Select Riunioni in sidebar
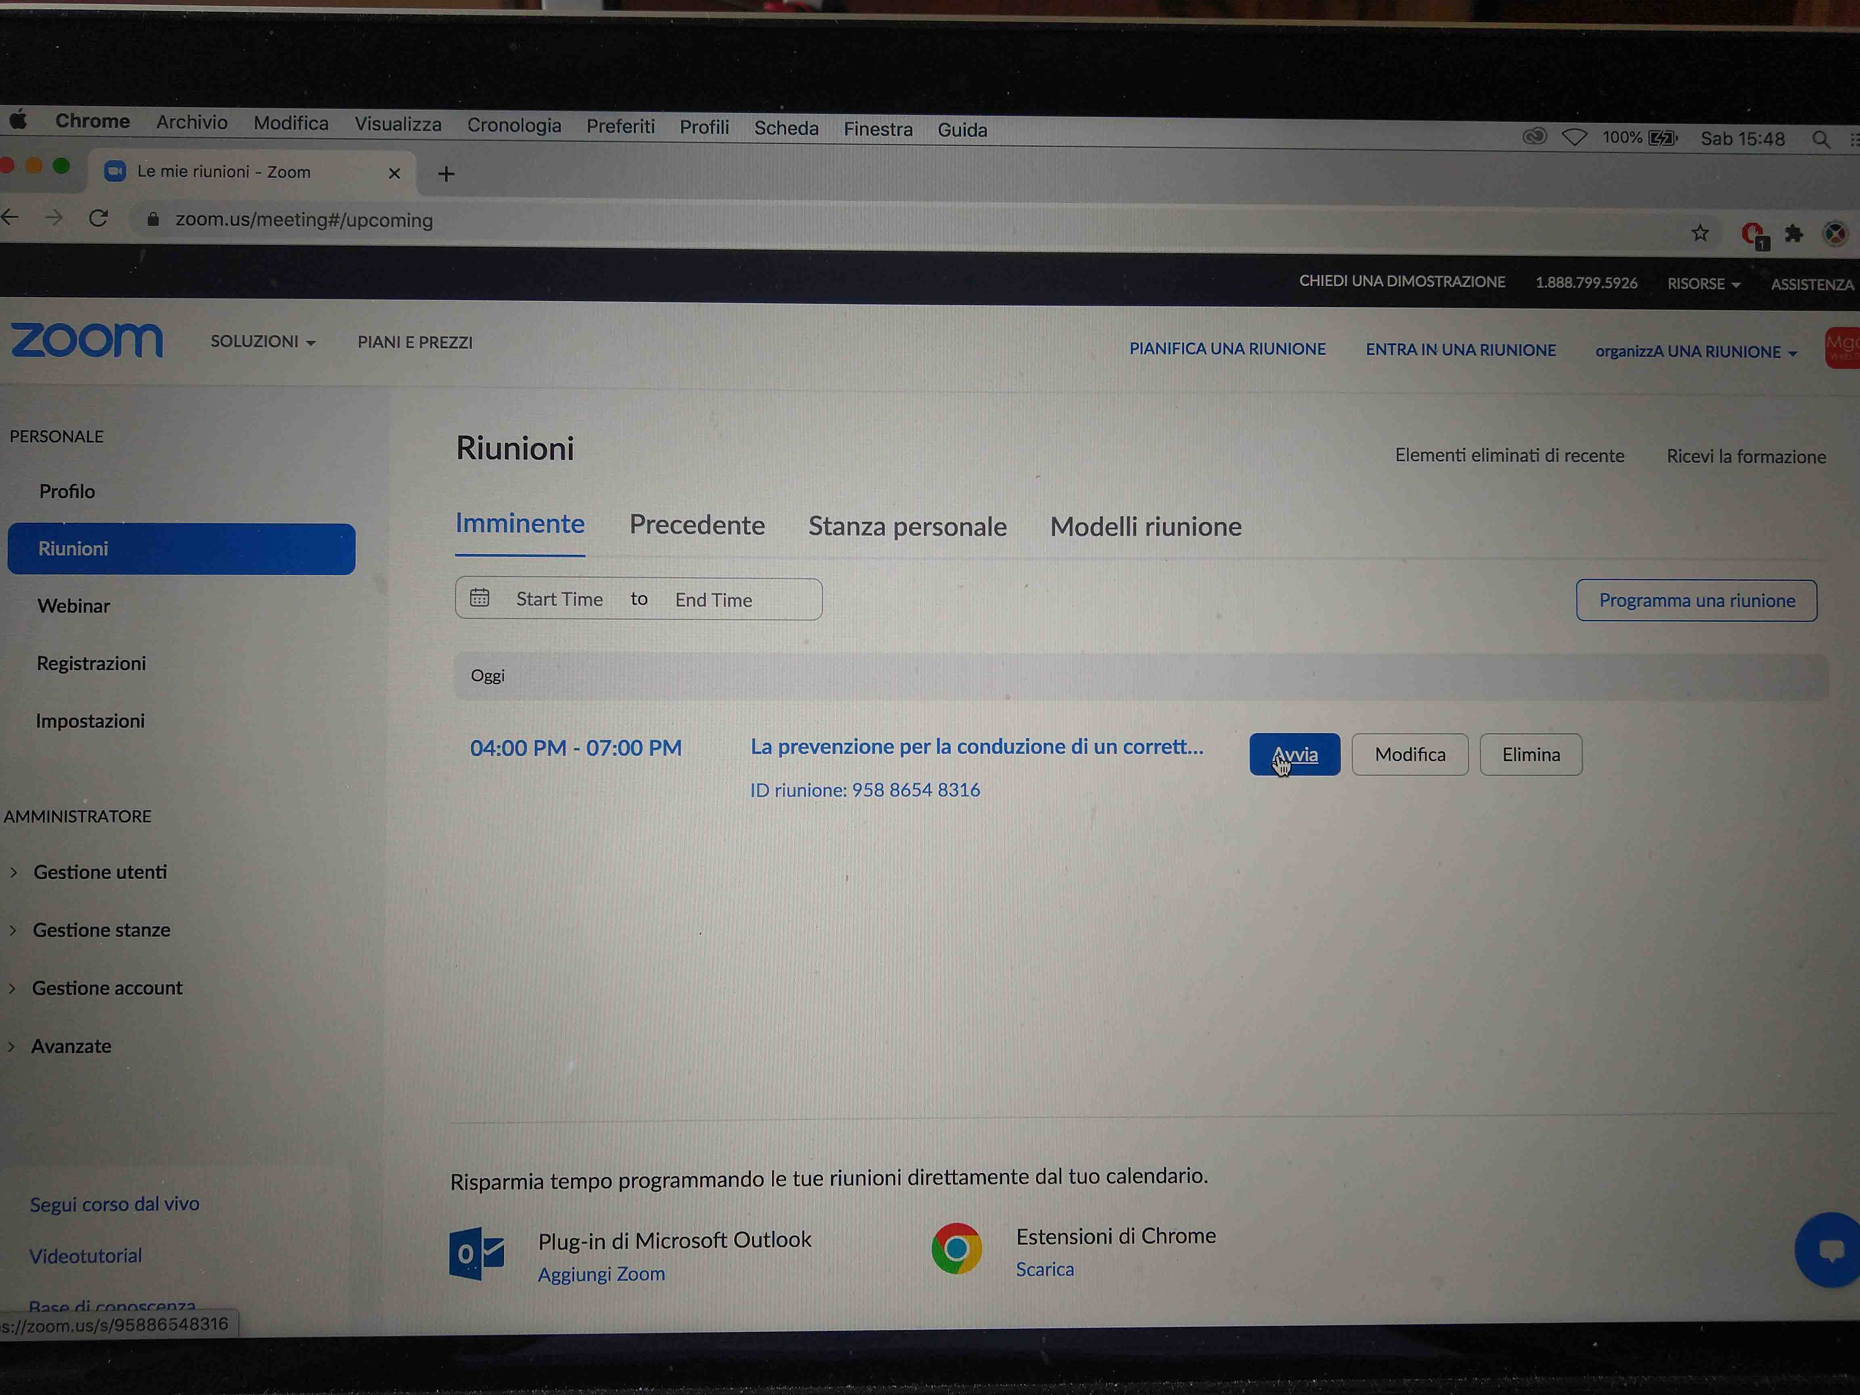The height and width of the screenshot is (1395, 1860). coord(181,549)
